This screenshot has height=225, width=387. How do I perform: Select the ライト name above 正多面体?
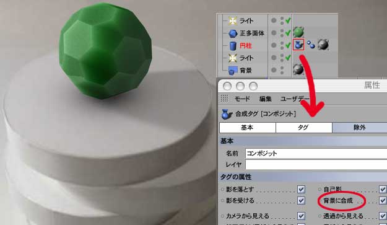pos(246,20)
